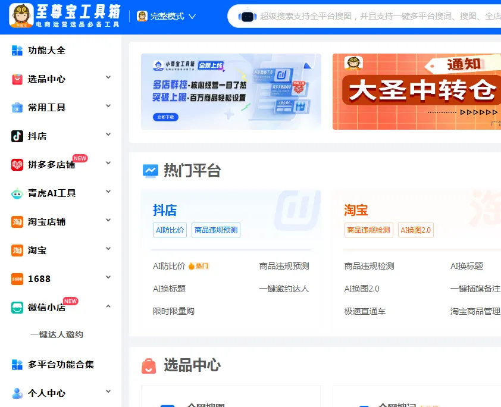This screenshot has height=407, width=501.
Task: Click the 热门平台 chart icon
Action: coord(150,171)
